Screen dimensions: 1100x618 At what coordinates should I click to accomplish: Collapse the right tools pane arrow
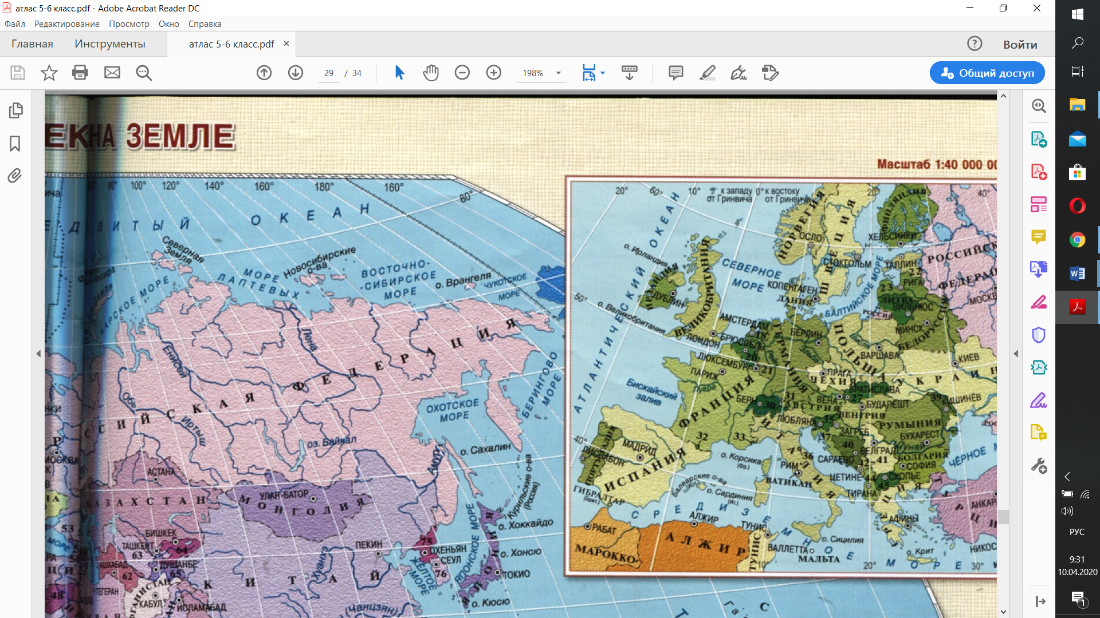click(x=1016, y=354)
